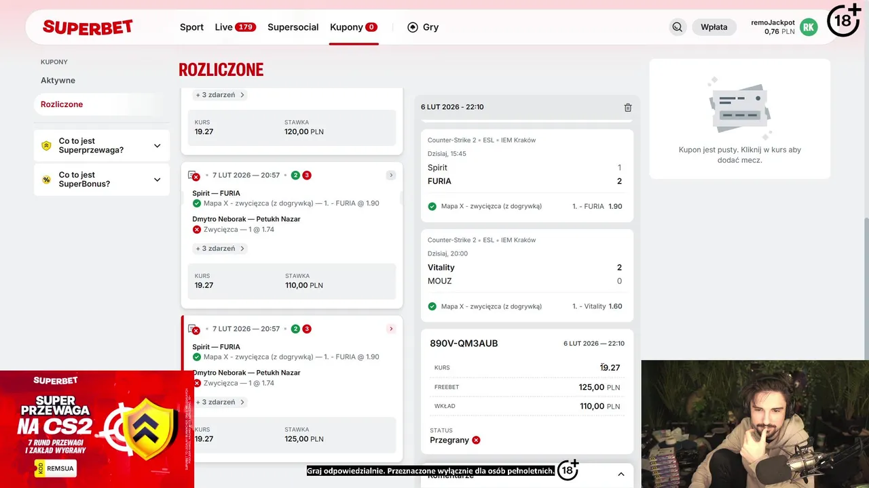Select the Kupony tab
Image resolution: width=869 pixels, height=488 pixels.
(354, 27)
